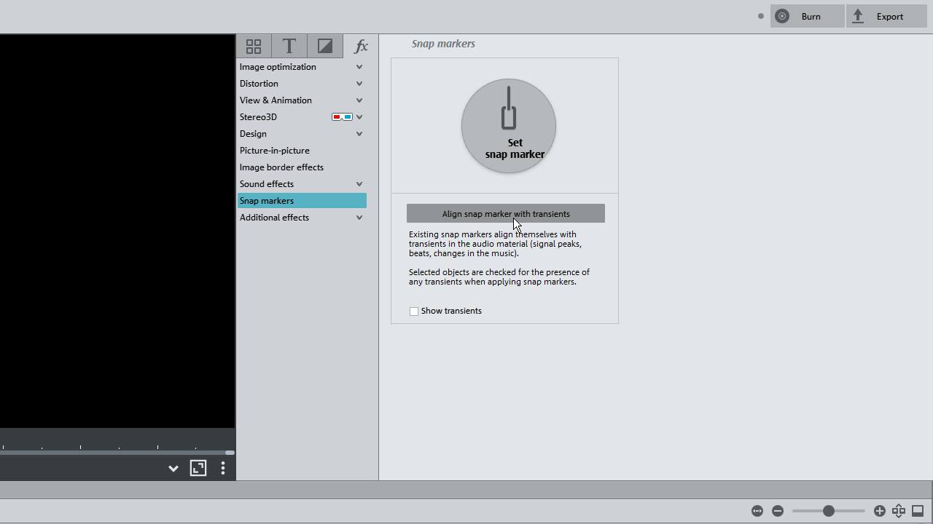This screenshot has width=933, height=524.
Task: Click the recording dot indicator beside Burn
Action: [x=761, y=16]
